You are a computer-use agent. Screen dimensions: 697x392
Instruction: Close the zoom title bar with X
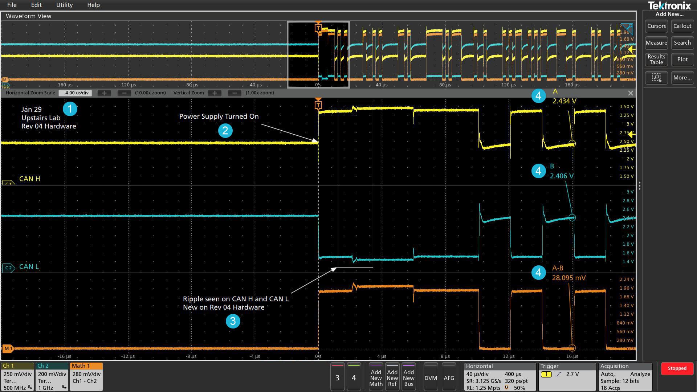tap(631, 93)
